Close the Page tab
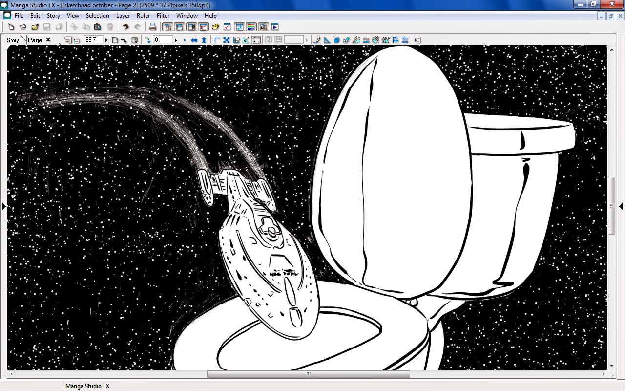The height and width of the screenshot is (391, 625). point(48,40)
